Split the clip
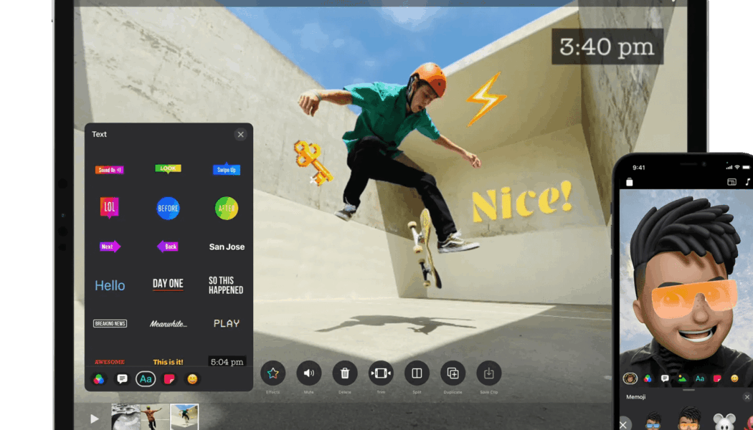The height and width of the screenshot is (430, 753). click(417, 373)
